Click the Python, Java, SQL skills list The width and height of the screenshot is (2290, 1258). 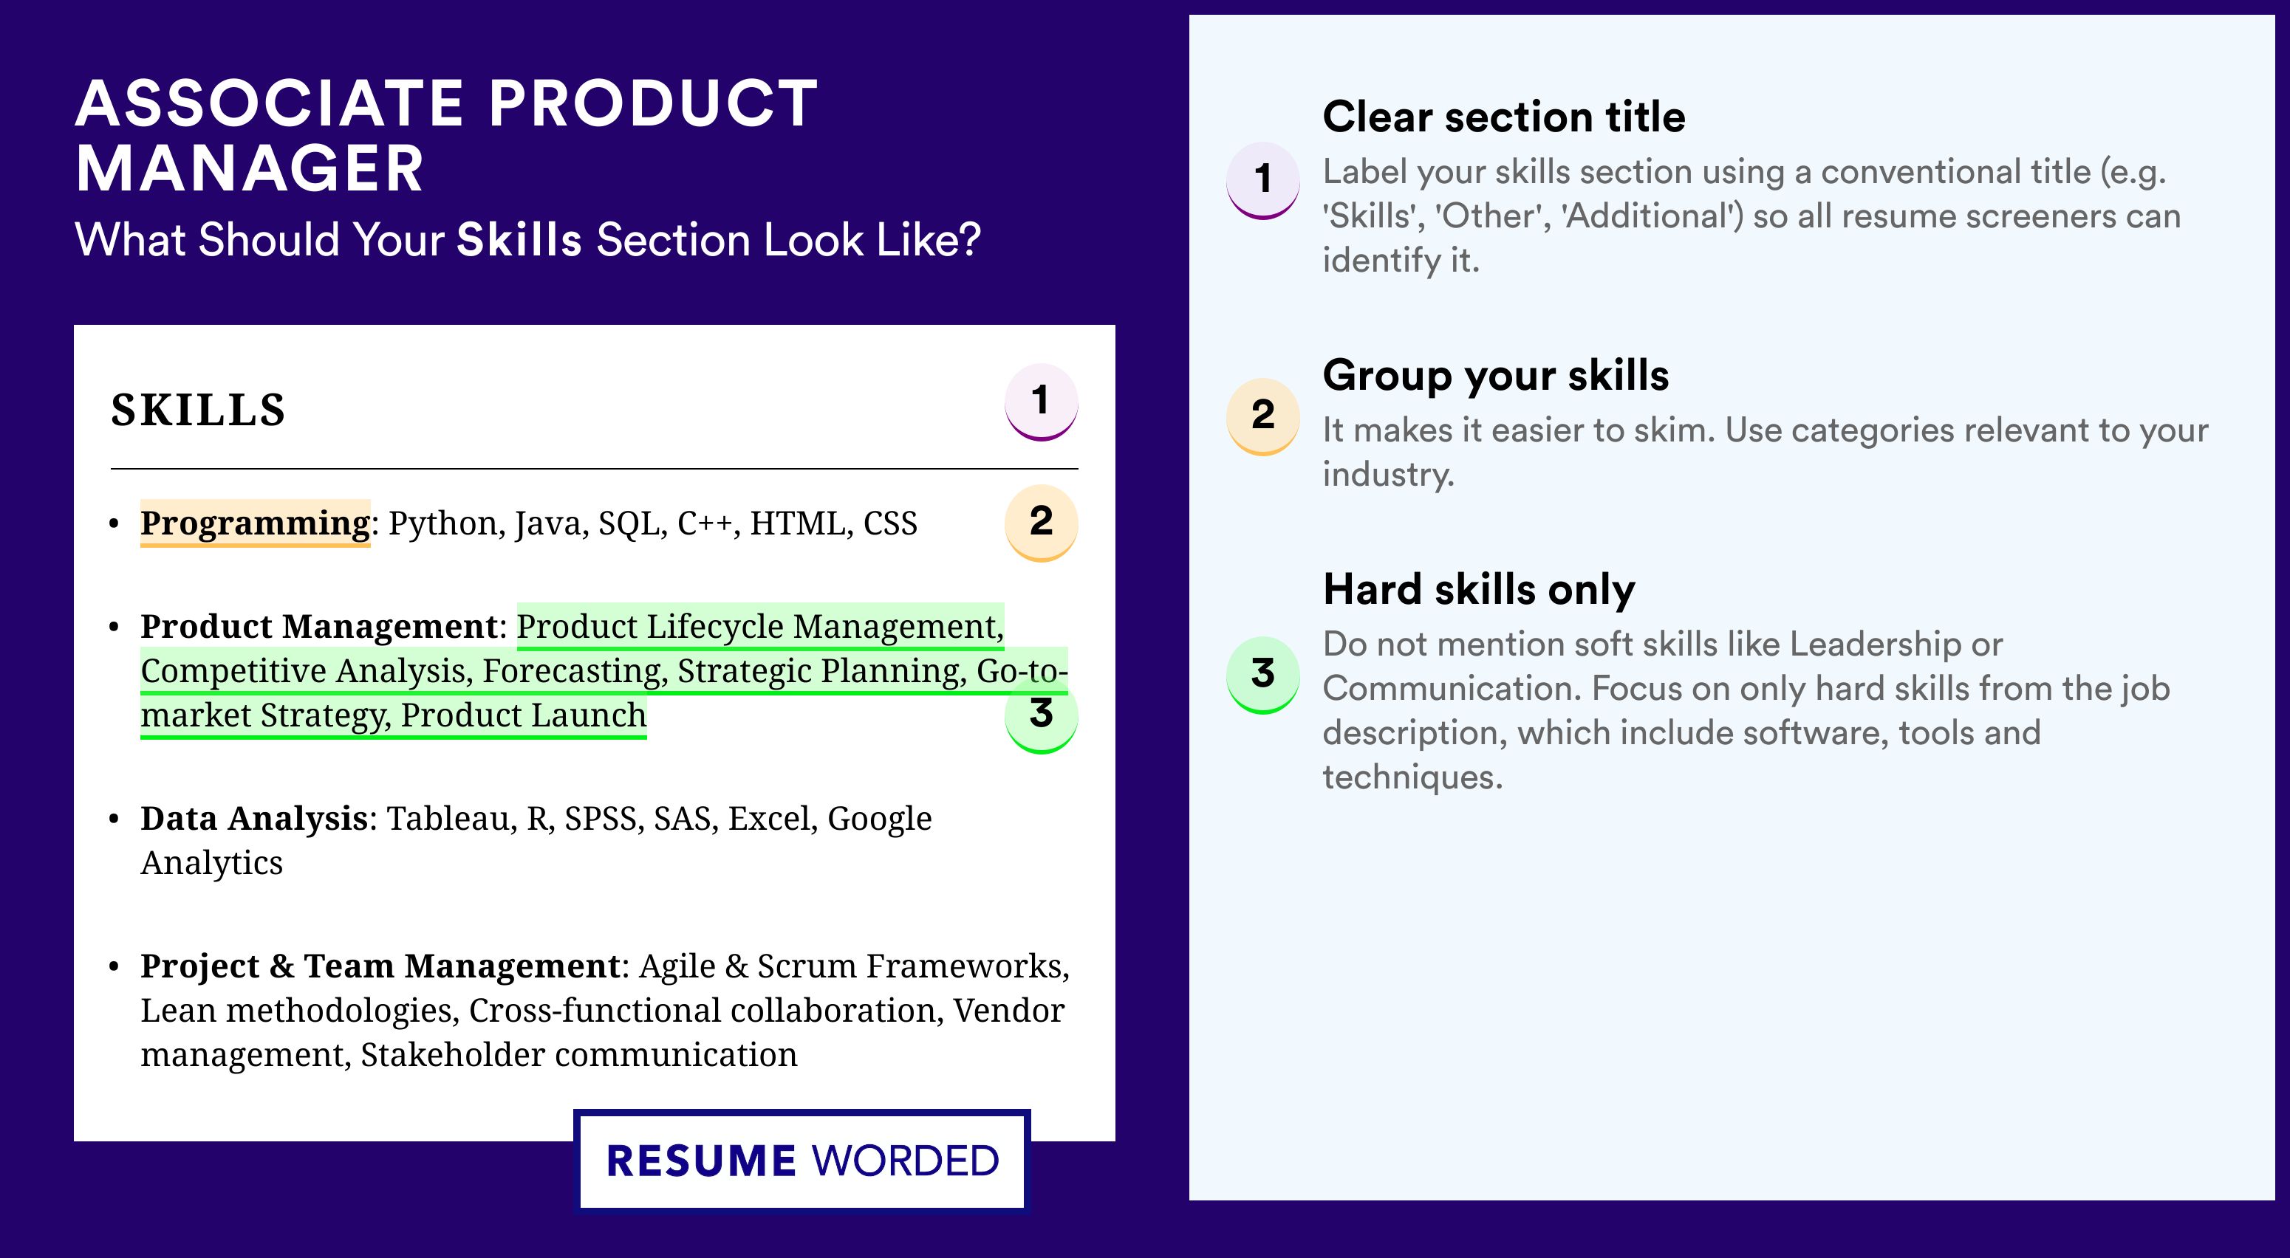654,523
